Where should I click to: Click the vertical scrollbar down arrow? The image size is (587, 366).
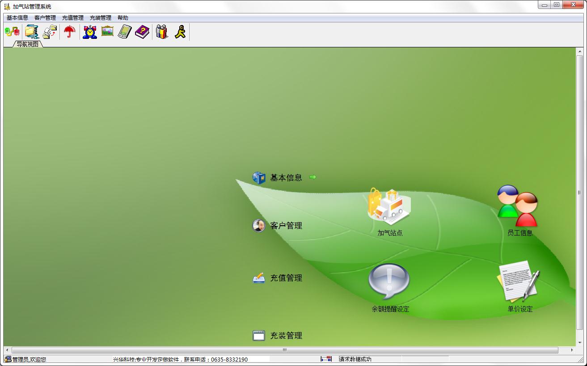click(x=579, y=343)
